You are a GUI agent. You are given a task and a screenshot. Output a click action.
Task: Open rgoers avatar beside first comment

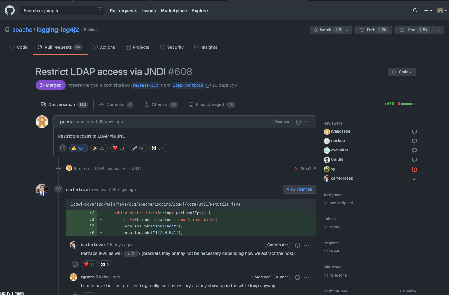[x=42, y=122]
